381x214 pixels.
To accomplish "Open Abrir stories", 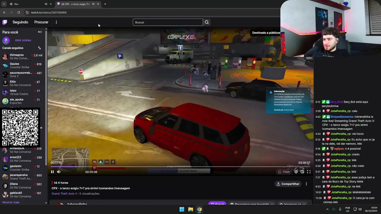I will click(23, 40).
